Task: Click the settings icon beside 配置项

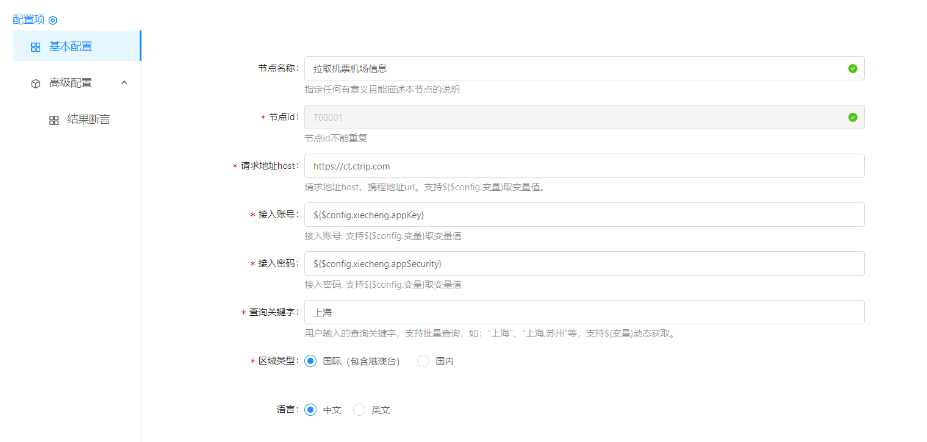Action: 53,20
